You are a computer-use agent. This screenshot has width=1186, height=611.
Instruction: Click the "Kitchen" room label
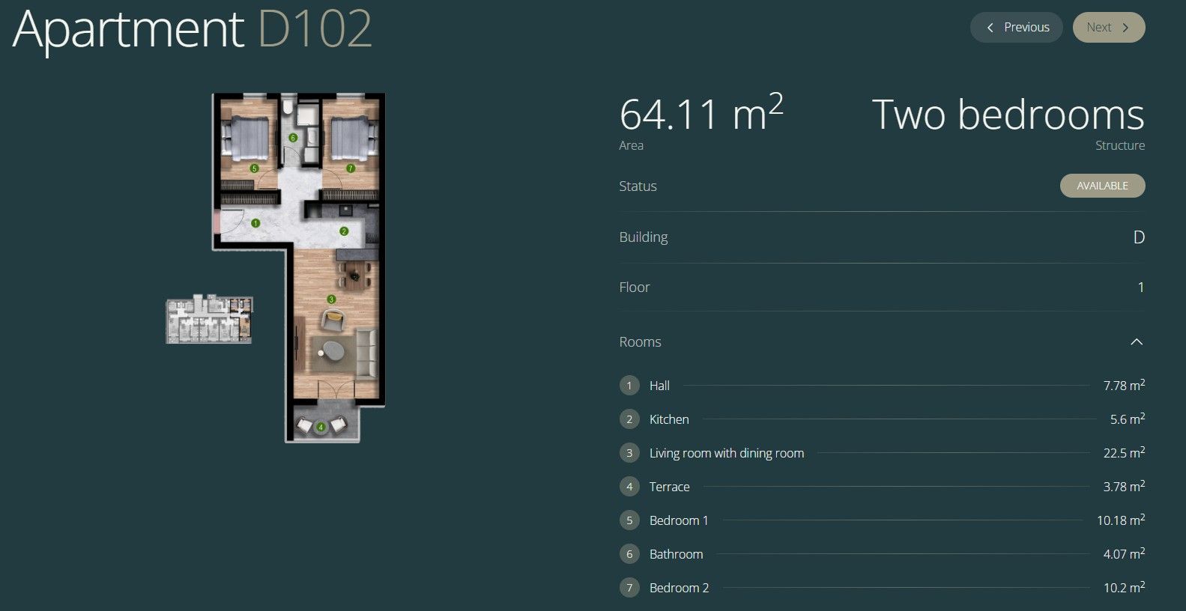pyautogui.click(x=669, y=419)
